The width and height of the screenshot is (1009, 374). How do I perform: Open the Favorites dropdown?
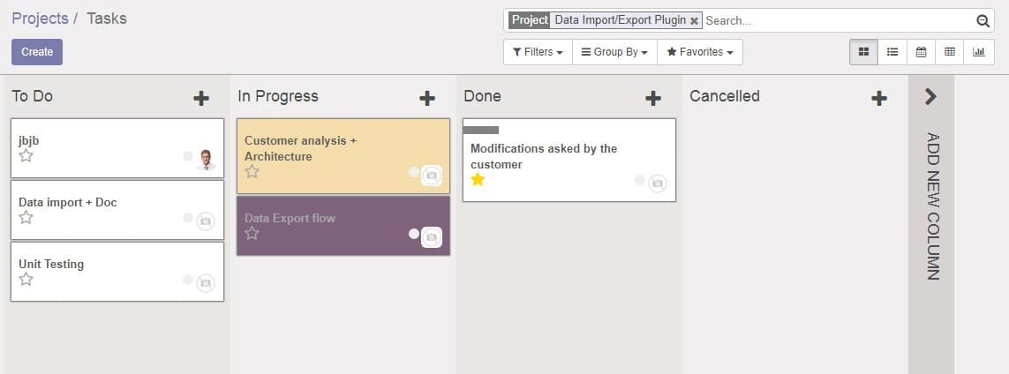[700, 52]
